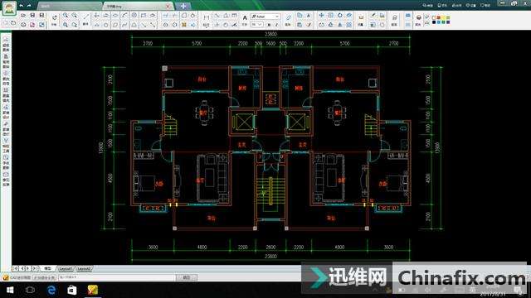Open a new tab with the plus button
Viewport: 531px width, 298px height.
pos(183,6)
